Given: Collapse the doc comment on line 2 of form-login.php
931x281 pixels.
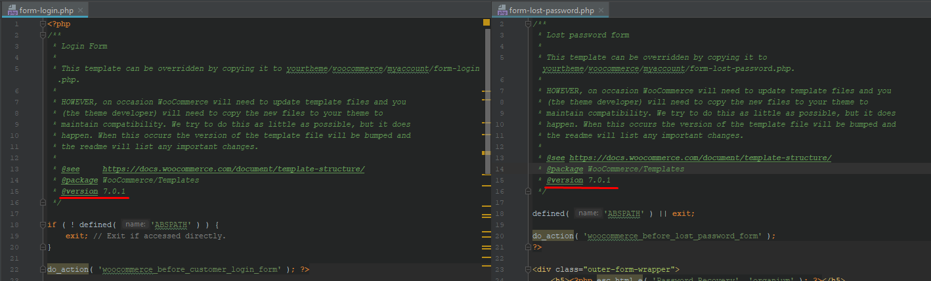Looking at the screenshot, I should (x=43, y=35).
